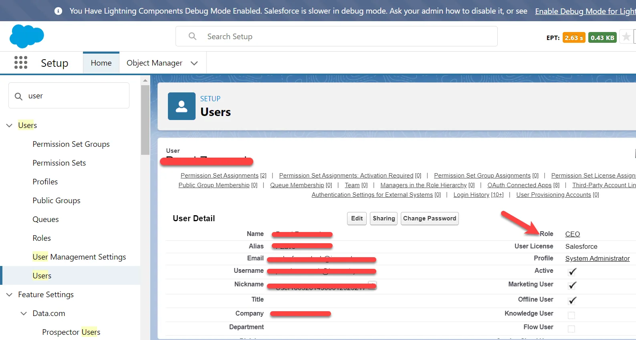
Task: Open the App Launcher grid icon
Action: coord(21,63)
